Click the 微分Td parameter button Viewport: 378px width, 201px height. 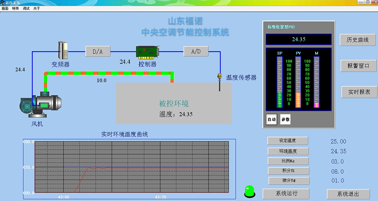[x=289, y=180]
